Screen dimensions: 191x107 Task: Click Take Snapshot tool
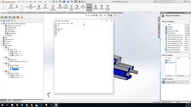pos(102,7)
